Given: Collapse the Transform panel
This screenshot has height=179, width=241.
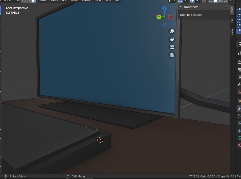Looking at the screenshot, I should [181, 7].
